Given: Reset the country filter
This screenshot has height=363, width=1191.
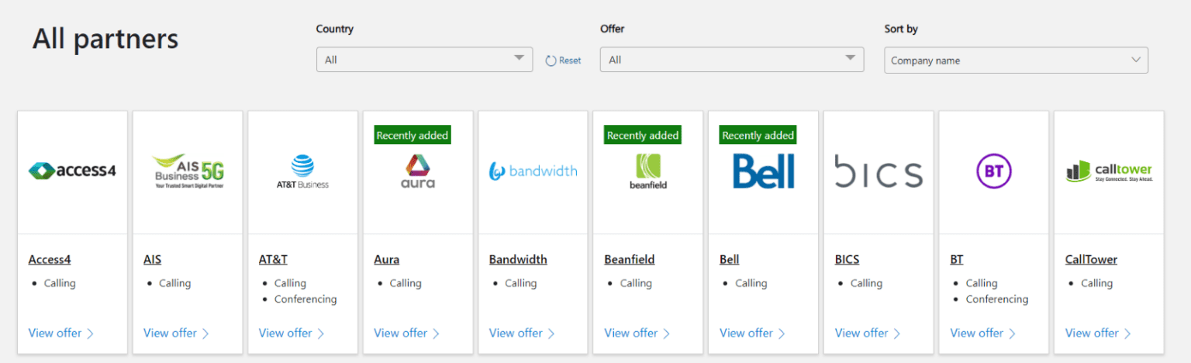Looking at the screenshot, I should click(564, 60).
